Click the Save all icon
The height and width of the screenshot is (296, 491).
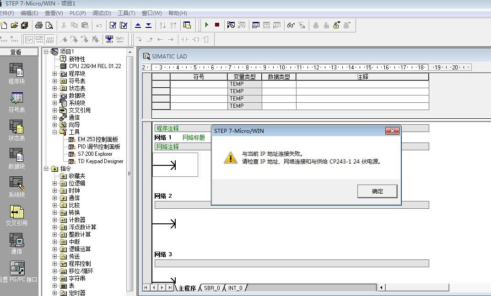[x=25, y=25]
